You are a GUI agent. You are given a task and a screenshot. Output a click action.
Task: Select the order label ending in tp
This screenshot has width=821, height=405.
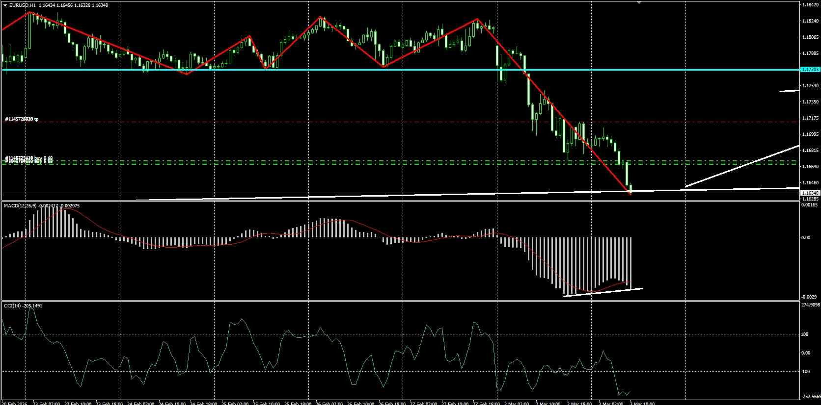click(22, 119)
